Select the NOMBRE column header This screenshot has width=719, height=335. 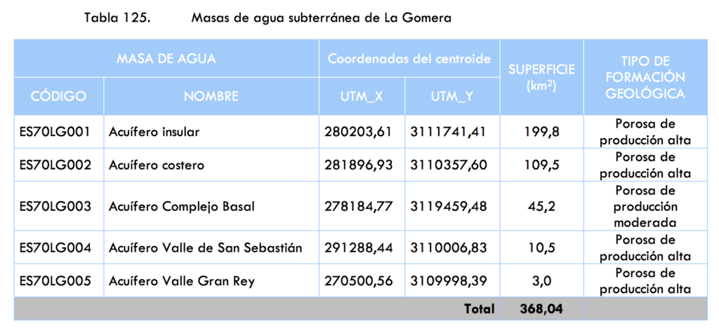point(211,96)
